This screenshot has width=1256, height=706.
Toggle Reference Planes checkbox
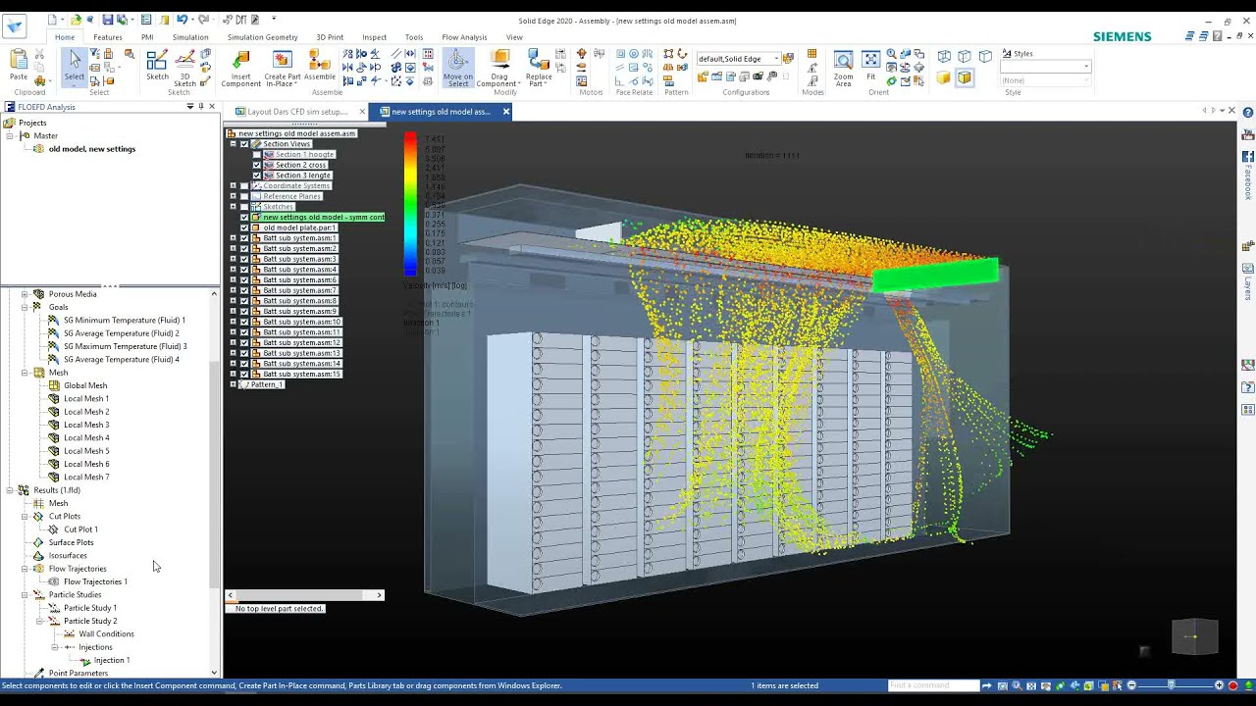(244, 196)
